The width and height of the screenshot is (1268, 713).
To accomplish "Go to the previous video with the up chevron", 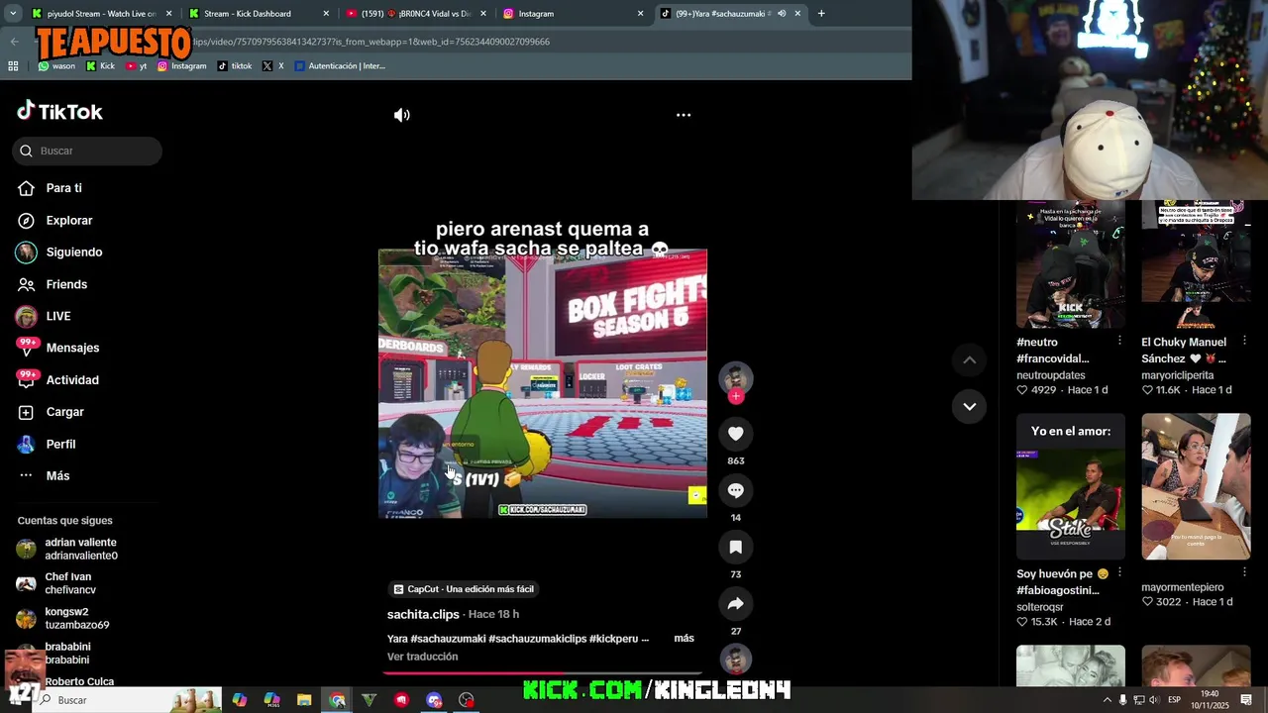I will [969, 360].
